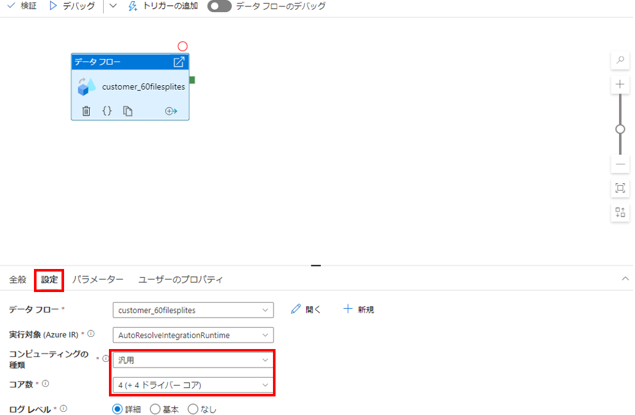Switch to the 全般 tab
This screenshot has height=415, width=635.
tap(18, 279)
